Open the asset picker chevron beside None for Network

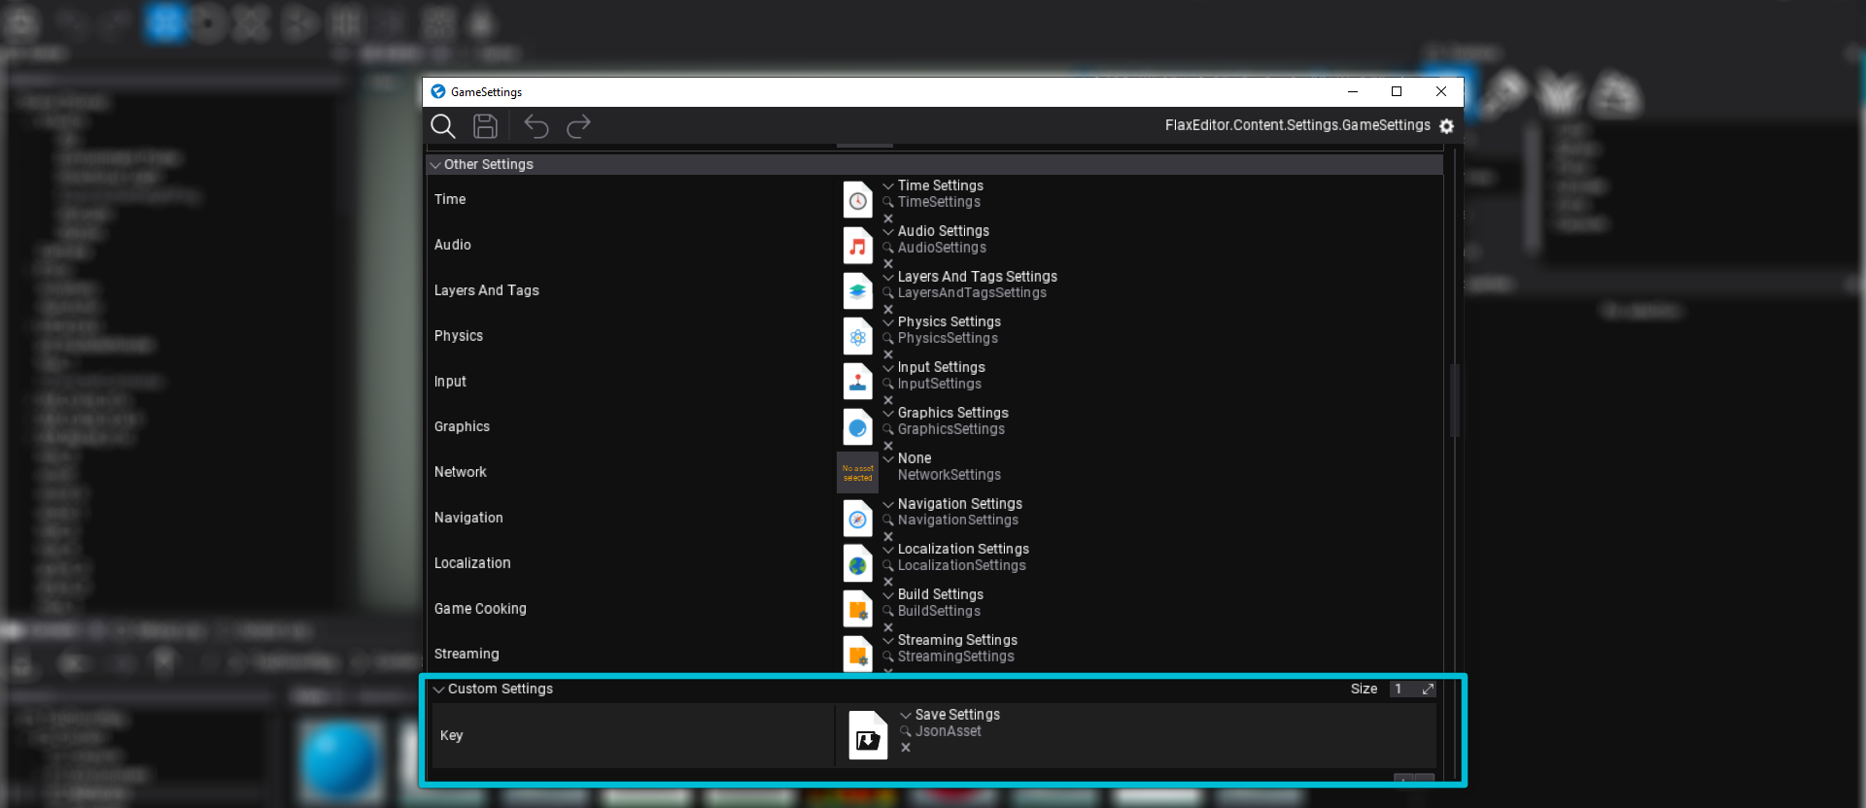click(x=888, y=458)
